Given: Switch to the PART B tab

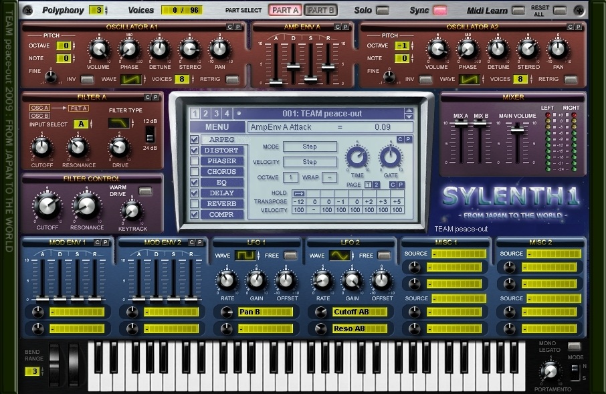Looking at the screenshot, I should click(321, 10).
